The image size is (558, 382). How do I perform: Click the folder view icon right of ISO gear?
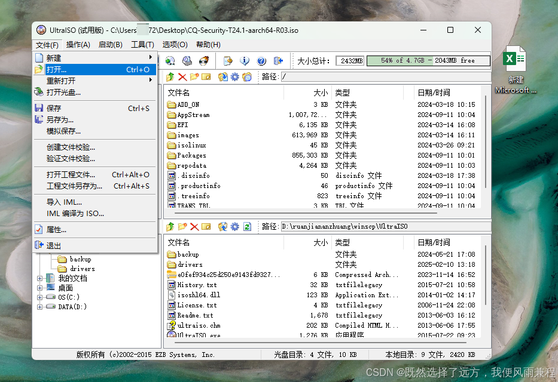(x=246, y=76)
